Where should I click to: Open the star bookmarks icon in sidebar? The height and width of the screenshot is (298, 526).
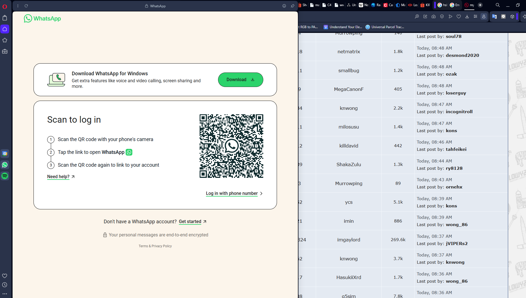click(x=5, y=40)
